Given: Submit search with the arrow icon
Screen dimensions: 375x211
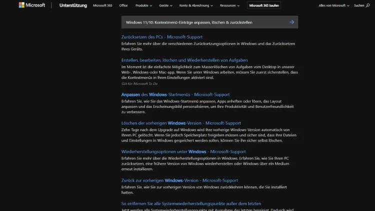Looking at the screenshot, I should pyautogui.click(x=291, y=22).
